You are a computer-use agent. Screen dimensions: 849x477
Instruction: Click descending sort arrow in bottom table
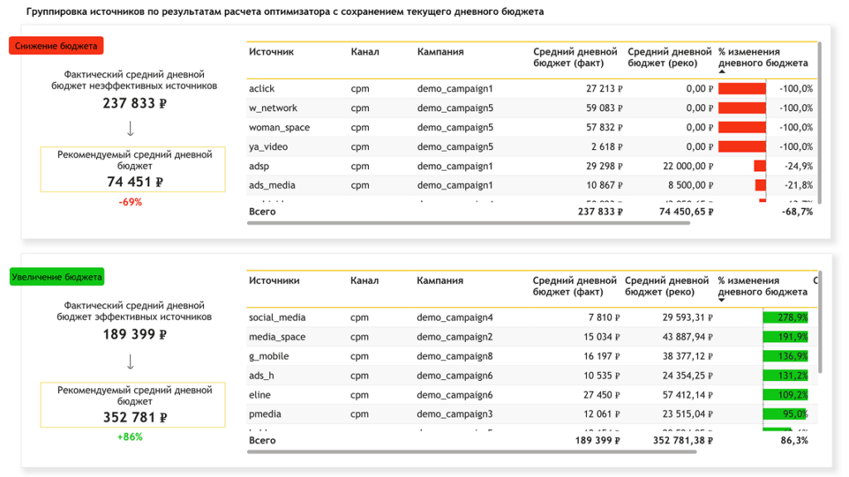pos(721,301)
